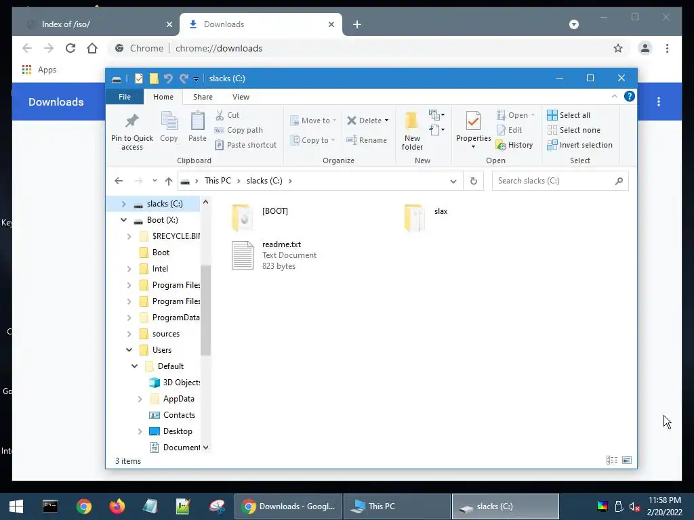694x520 pixels.
Task: Expand address bar history dropdown
Action: pyautogui.click(x=453, y=181)
